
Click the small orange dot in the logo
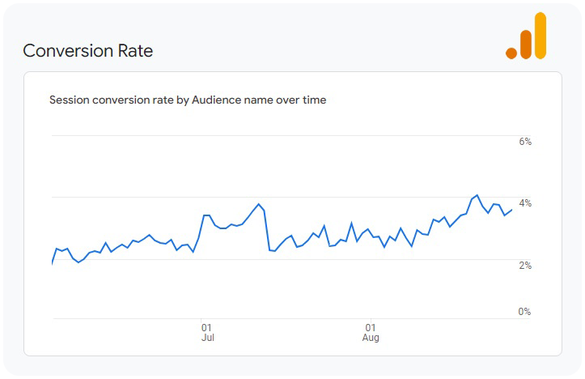tap(511, 53)
